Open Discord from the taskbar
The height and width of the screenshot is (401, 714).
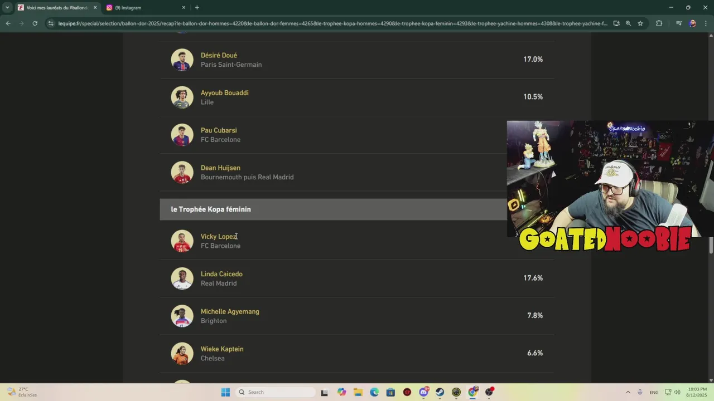click(423, 392)
